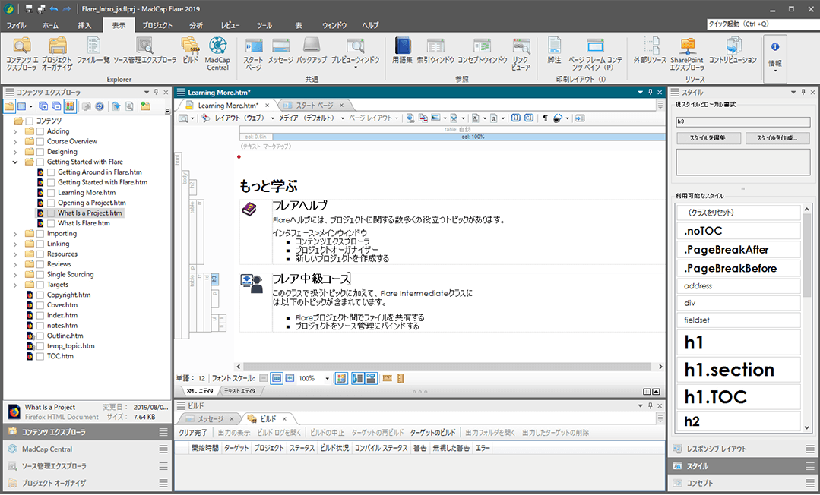Expand the Importing folder
The image size is (820, 495).
[x=15, y=234]
